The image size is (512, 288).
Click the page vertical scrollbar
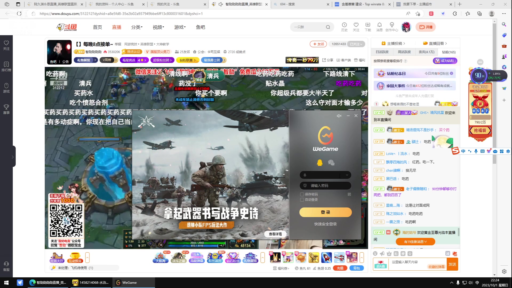(x=494, y=93)
